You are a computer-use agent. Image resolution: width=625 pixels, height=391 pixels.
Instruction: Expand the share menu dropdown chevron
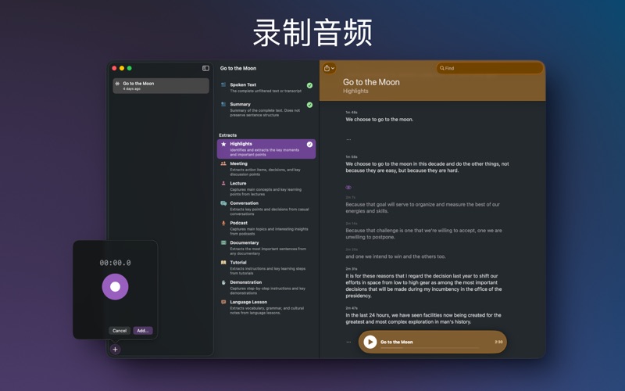[333, 69]
